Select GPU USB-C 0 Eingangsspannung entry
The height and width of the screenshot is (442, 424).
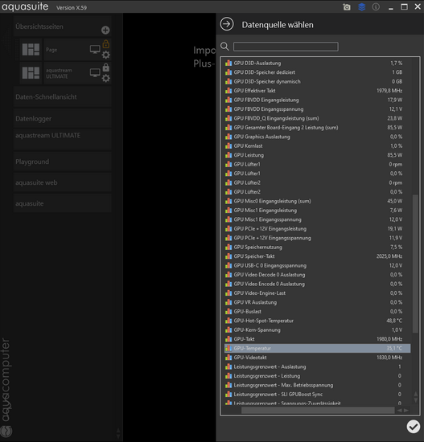click(x=317, y=265)
